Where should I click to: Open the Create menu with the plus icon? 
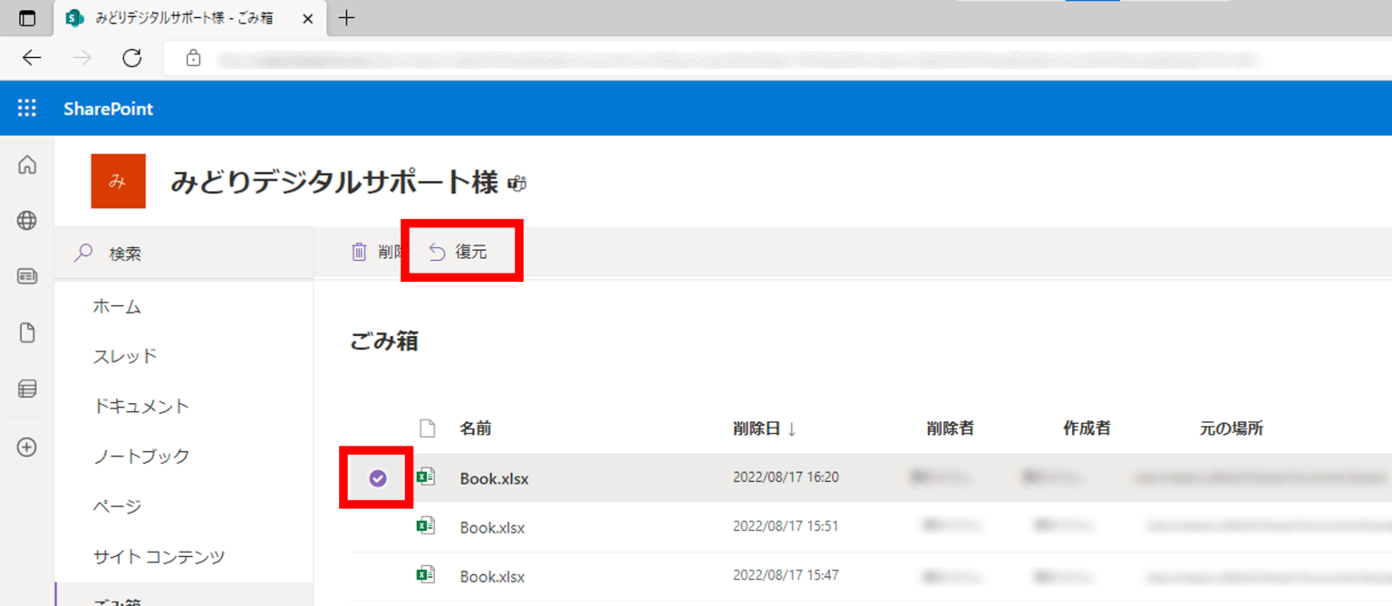[x=26, y=446]
